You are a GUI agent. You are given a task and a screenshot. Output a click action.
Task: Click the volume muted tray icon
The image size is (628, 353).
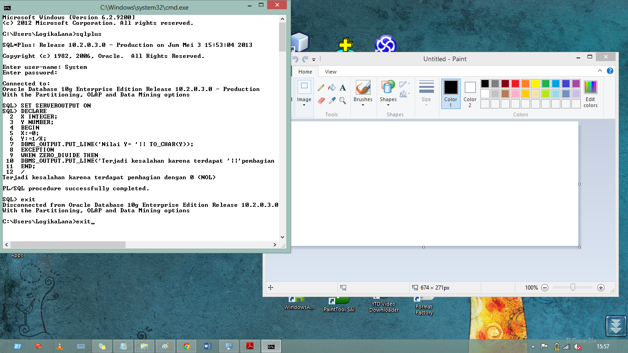(577, 347)
